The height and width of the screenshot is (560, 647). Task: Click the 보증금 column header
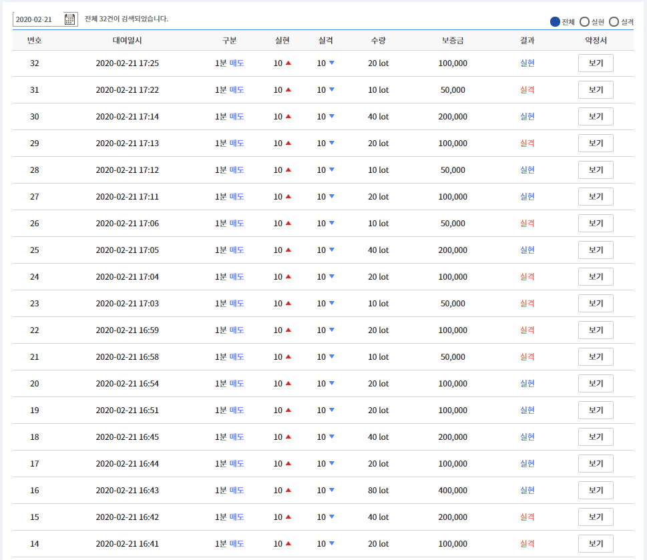453,41
